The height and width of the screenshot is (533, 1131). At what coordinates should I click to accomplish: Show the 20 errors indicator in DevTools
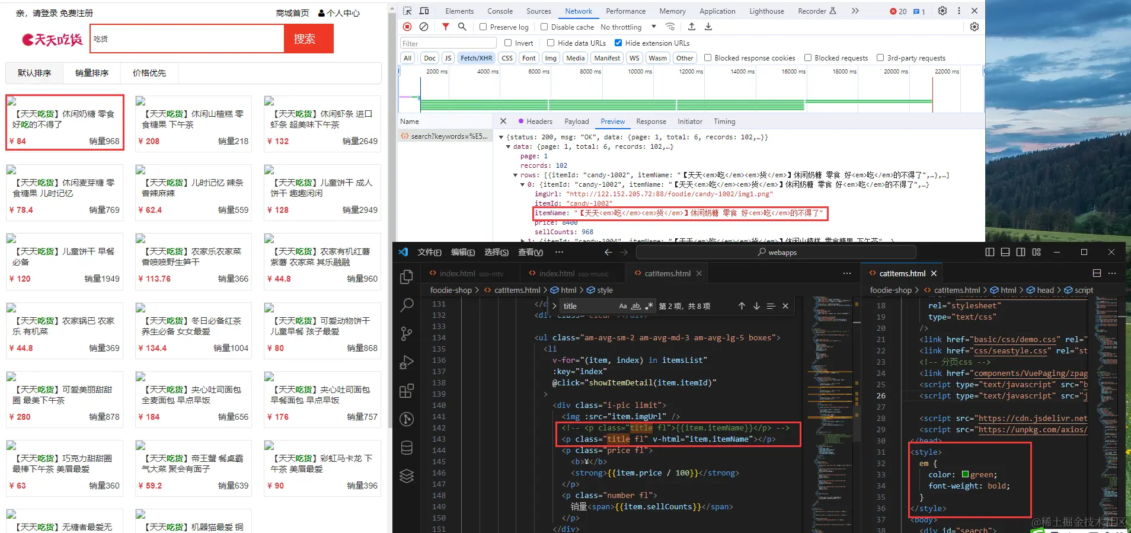point(898,11)
